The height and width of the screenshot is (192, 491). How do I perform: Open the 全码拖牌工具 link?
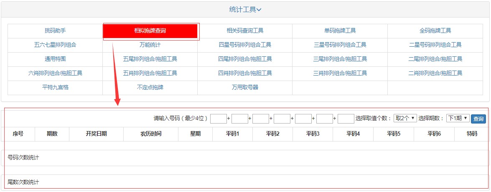pos(435,30)
